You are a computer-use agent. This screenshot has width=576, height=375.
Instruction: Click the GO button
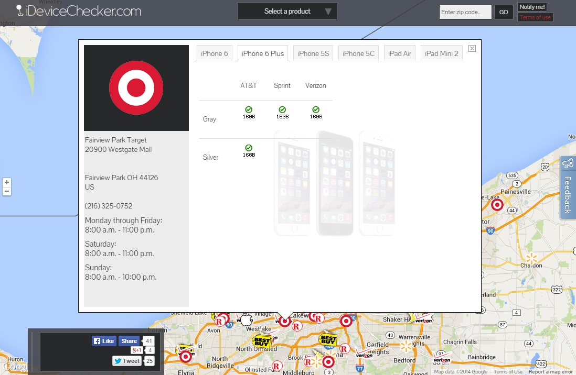point(503,12)
